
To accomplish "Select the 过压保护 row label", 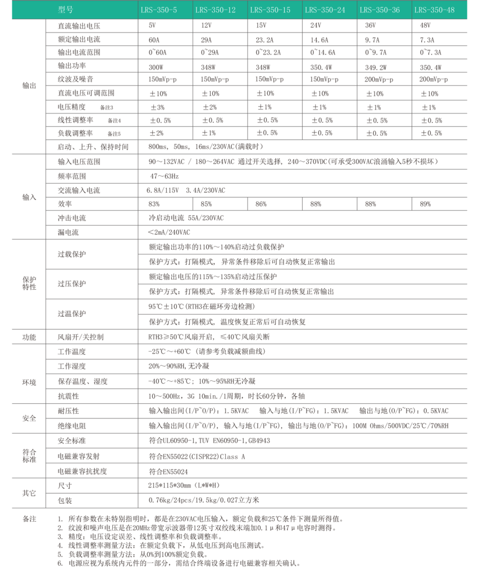I will [x=72, y=284].
